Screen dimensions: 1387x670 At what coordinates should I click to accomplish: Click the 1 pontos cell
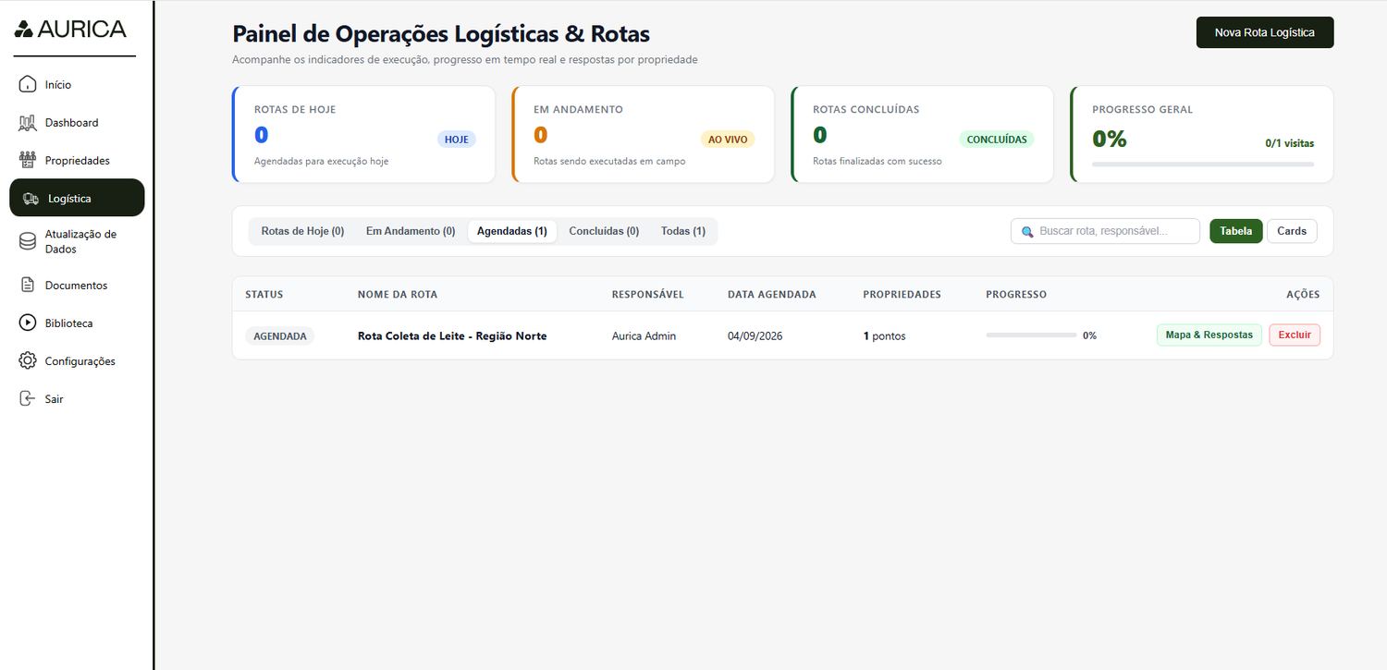(885, 335)
